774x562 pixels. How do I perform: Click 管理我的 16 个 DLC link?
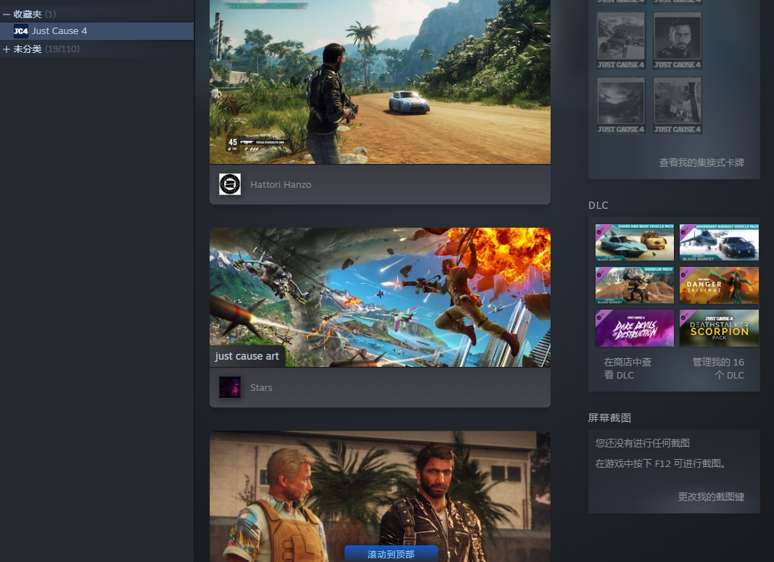(x=718, y=368)
